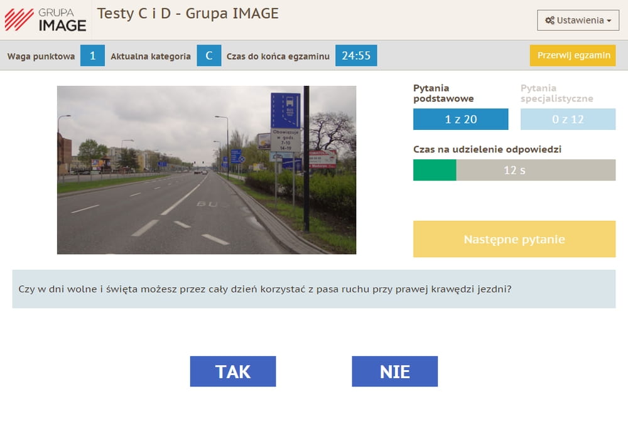Click the Grupa IMAGE logo
The height and width of the screenshot is (429, 628).
tap(45, 19)
